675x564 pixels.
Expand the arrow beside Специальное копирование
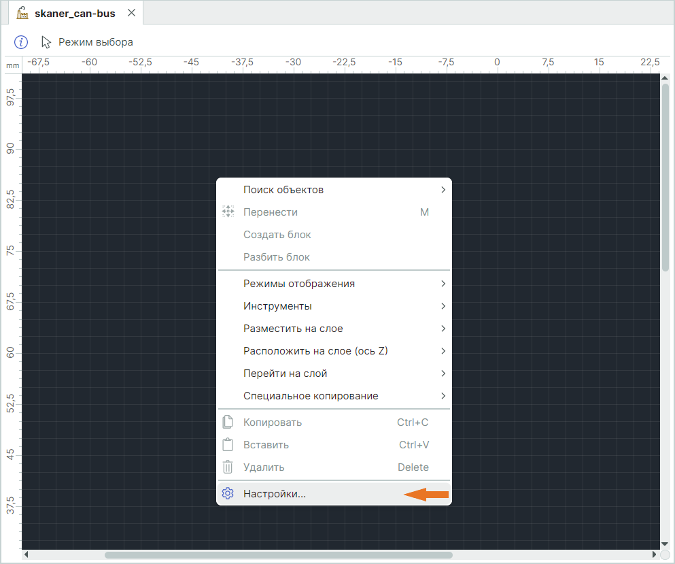pos(443,395)
